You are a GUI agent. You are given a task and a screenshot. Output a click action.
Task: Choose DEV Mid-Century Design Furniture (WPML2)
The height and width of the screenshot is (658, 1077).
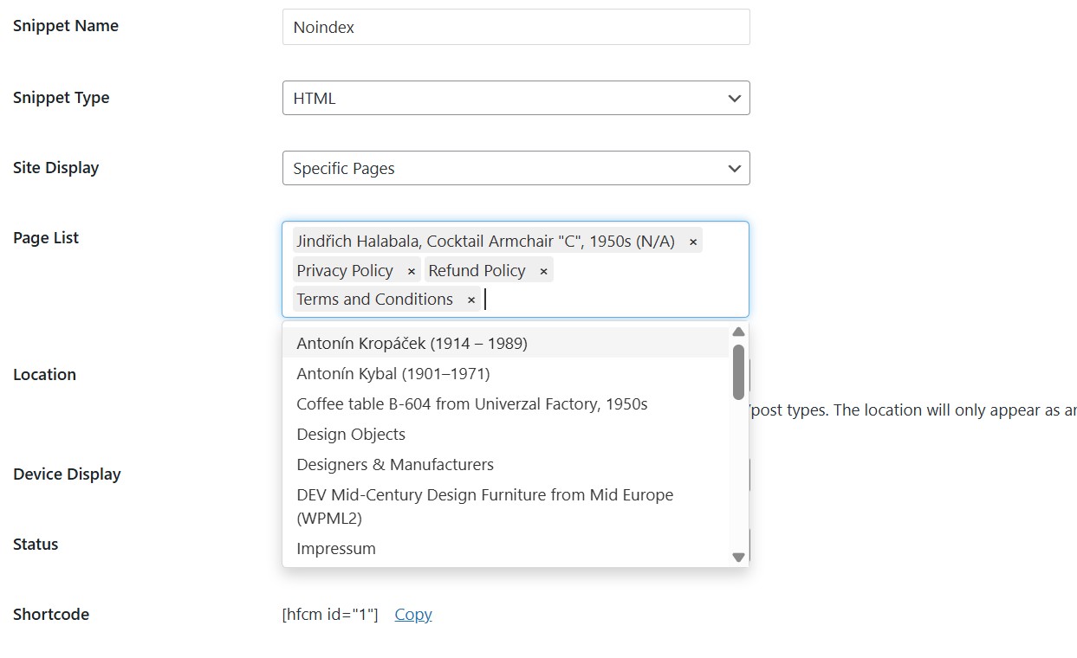pyautogui.click(x=484, y=506)
